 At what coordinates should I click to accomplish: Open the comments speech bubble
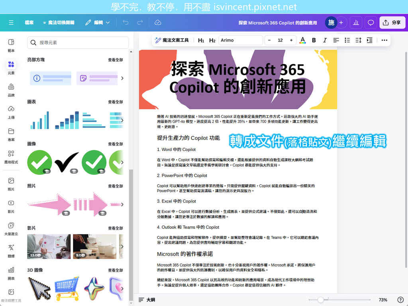coord(371,23)
